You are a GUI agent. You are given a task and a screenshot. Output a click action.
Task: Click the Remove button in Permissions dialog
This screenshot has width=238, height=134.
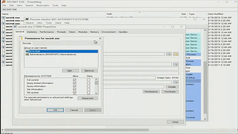(89, 71)
